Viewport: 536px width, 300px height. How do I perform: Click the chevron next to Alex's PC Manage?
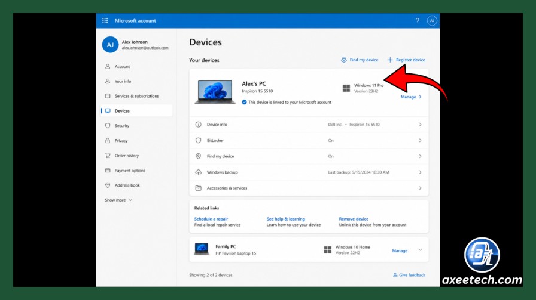point(420,97)
